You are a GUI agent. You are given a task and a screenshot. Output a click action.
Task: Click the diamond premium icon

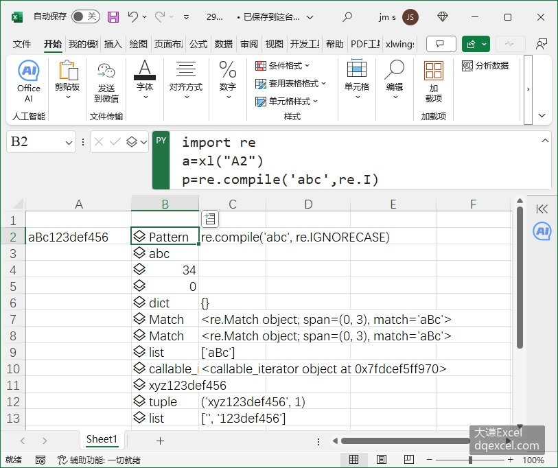[x=442, y=16]
